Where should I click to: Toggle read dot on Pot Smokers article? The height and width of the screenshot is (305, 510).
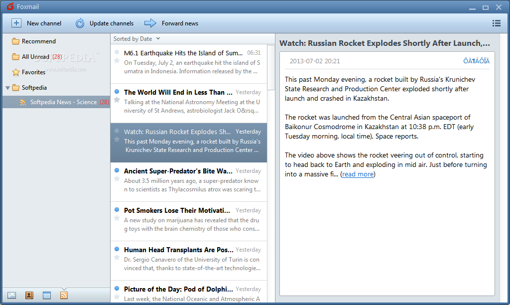(x=117, y=210)
